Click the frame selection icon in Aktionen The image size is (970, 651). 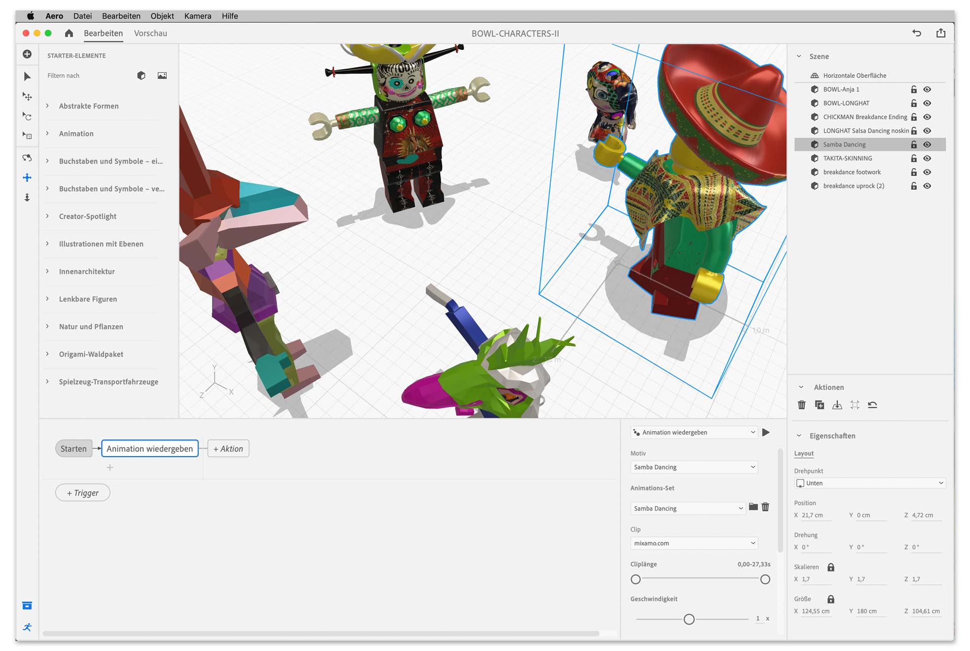pyautogui.click(x=855, y=405)
